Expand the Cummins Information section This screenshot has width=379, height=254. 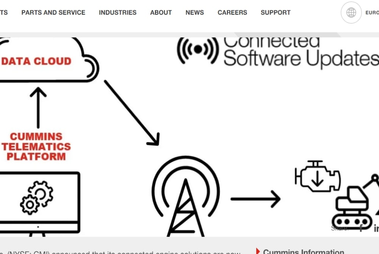(x=303, y=251)
